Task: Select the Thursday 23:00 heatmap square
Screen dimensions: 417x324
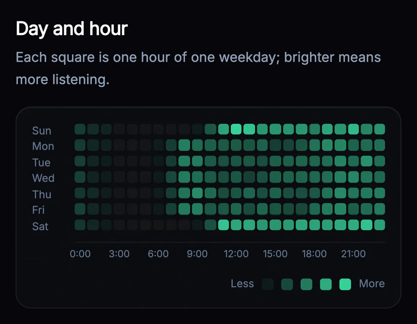Action: [x=379, y=193]
